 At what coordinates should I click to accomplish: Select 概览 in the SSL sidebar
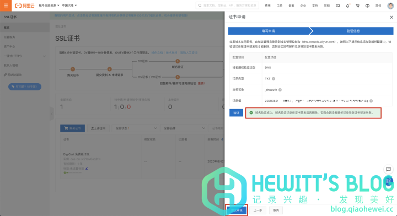coord(25,28)
